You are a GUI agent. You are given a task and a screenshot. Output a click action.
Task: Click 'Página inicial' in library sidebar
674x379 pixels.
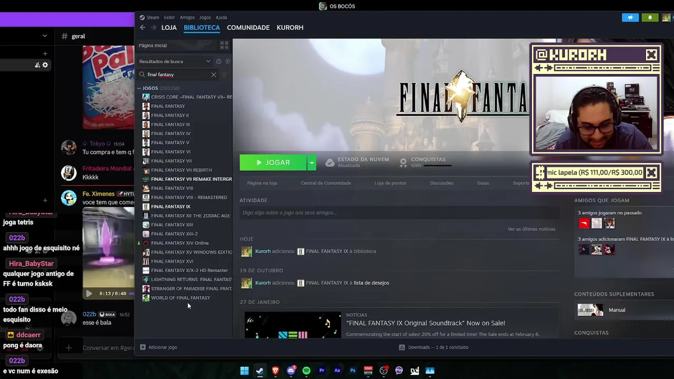pyautogui.click(x=153, y=45)
